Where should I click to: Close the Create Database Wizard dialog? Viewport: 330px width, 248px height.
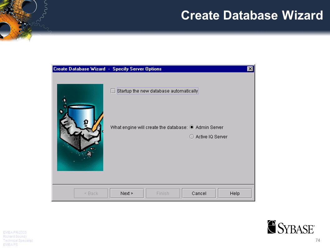250,69
